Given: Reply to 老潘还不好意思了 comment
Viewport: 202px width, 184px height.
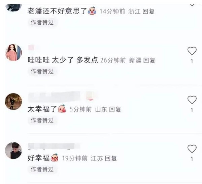Looking at the screenshot, I should [148, 11].
